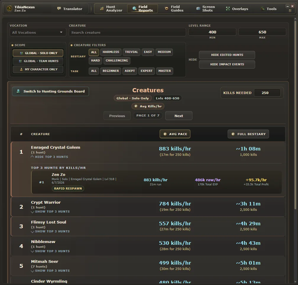Switch to Hunting Grounds Board
This screenshot has width=298, height=285.
[51, 91]
